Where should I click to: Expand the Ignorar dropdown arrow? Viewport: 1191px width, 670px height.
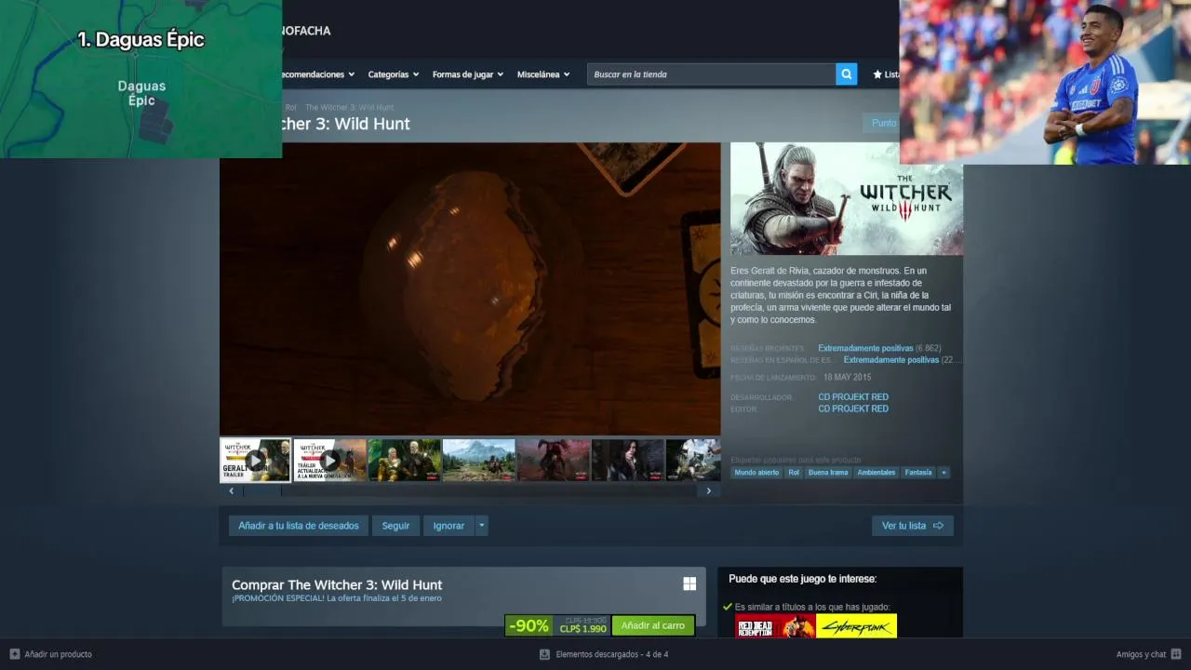tap(481, 526)
